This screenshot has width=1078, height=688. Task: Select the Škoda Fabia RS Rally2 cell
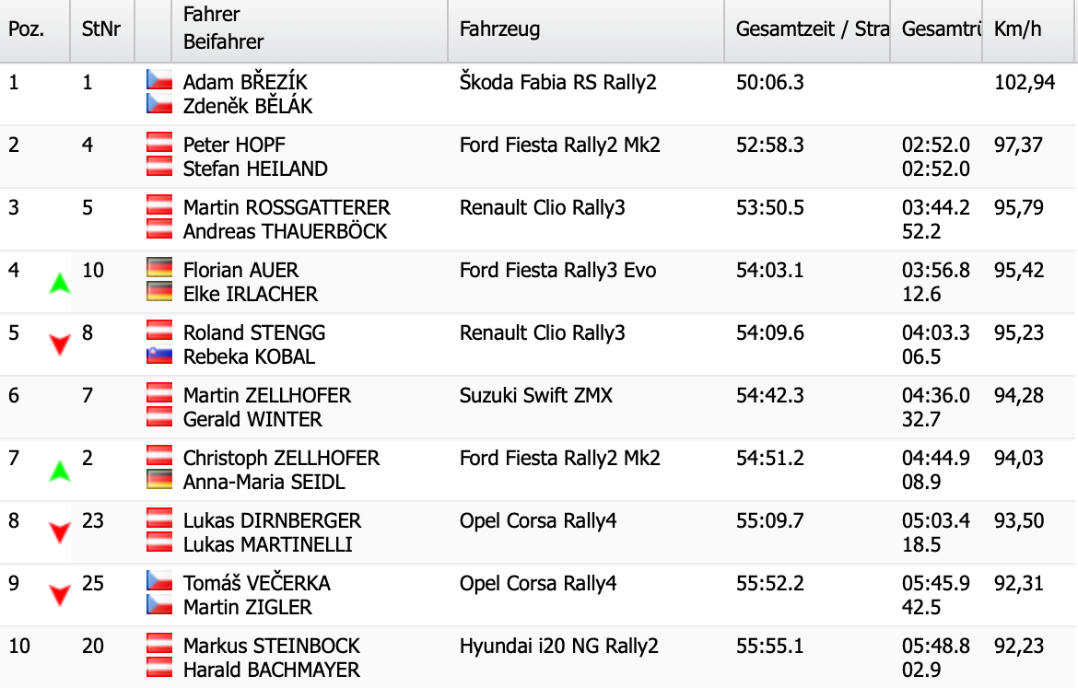point(557,83)
